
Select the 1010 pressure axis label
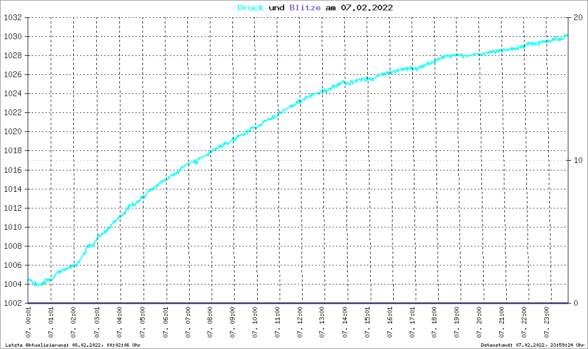[13, 227]
